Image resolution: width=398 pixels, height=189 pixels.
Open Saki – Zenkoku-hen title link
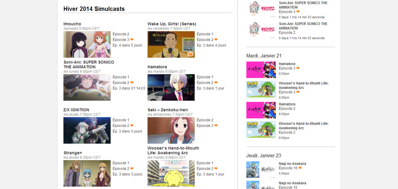pos(168,110)
